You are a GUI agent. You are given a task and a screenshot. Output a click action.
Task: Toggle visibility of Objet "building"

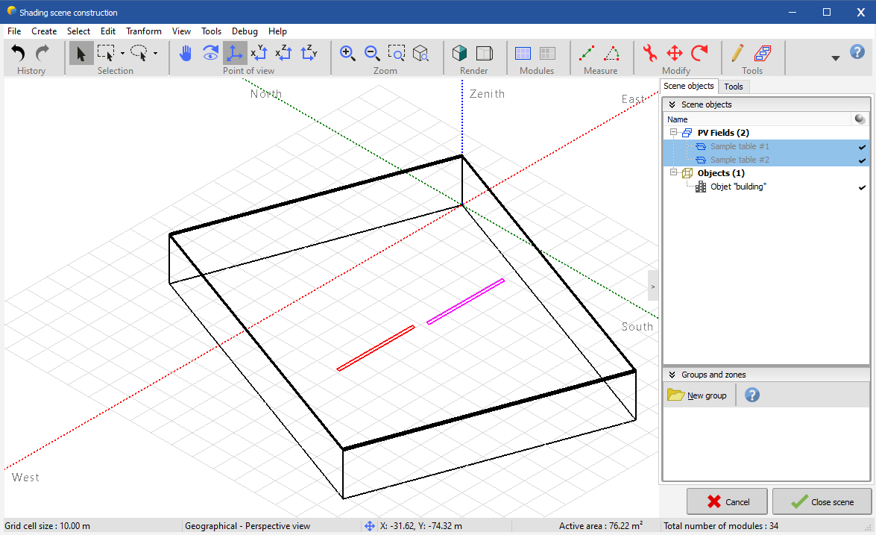tap(862, 187)
